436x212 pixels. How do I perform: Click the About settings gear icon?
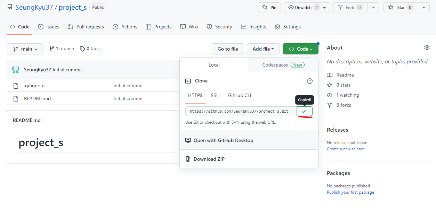click(x=427, y=47)
